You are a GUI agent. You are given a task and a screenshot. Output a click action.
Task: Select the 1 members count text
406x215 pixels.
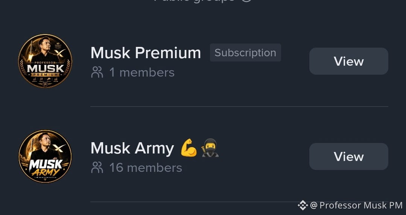pos(142,72)
